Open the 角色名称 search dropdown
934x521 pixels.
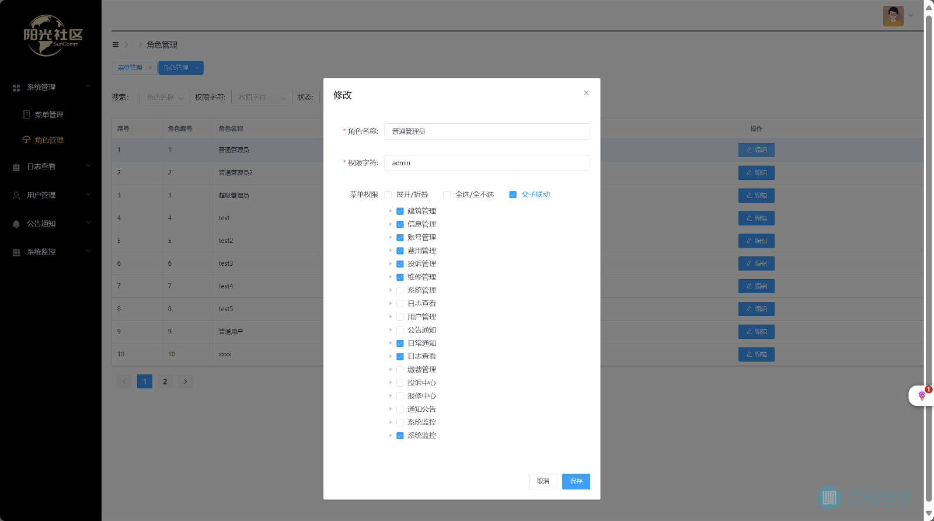click(165, 98)
